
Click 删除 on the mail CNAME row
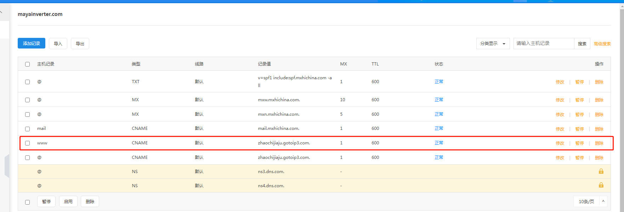click(599, 129)
